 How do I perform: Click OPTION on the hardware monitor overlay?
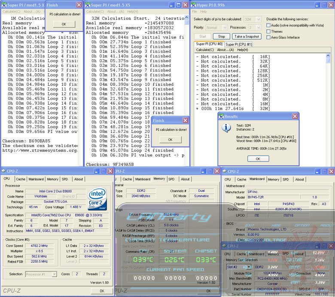[302, 225]
